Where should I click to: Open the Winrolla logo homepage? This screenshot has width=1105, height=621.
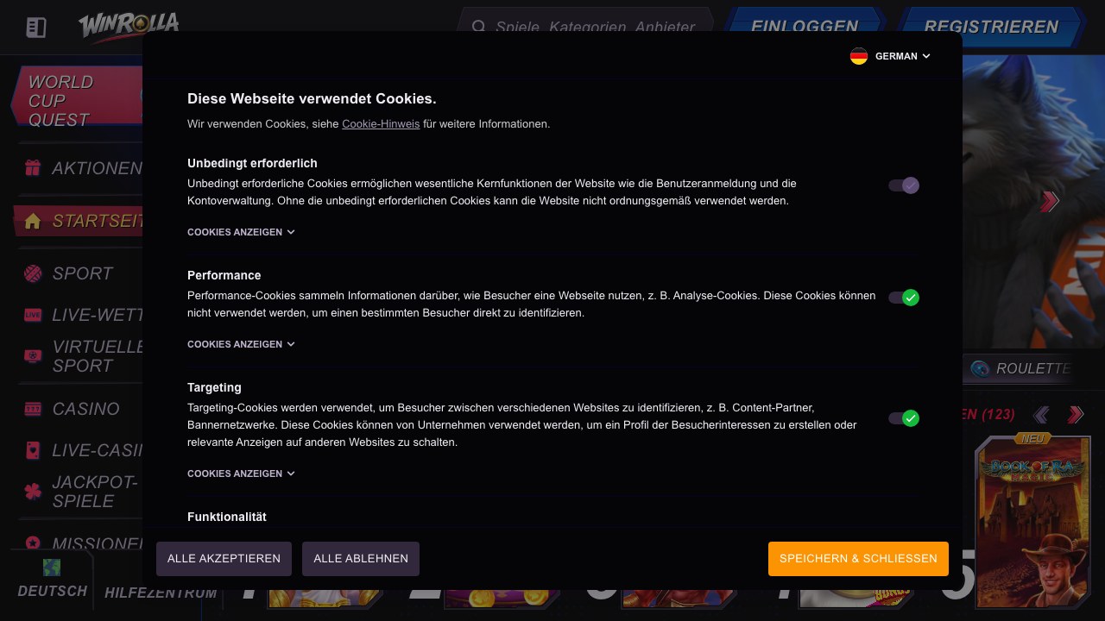point(129,26)
